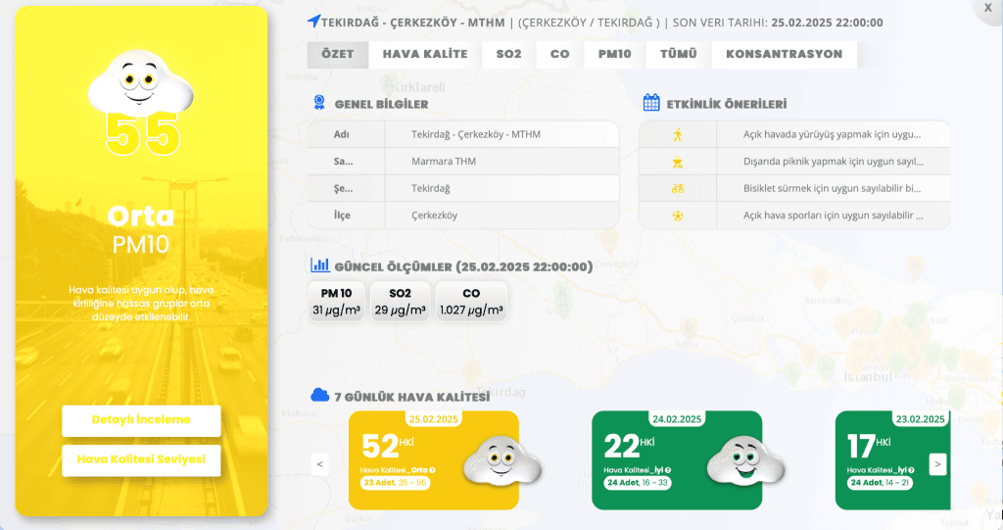Go to previous days with left arrow
Image resolution: width=1003 pixels, height=530 pixels.
[x=320, y=464]
